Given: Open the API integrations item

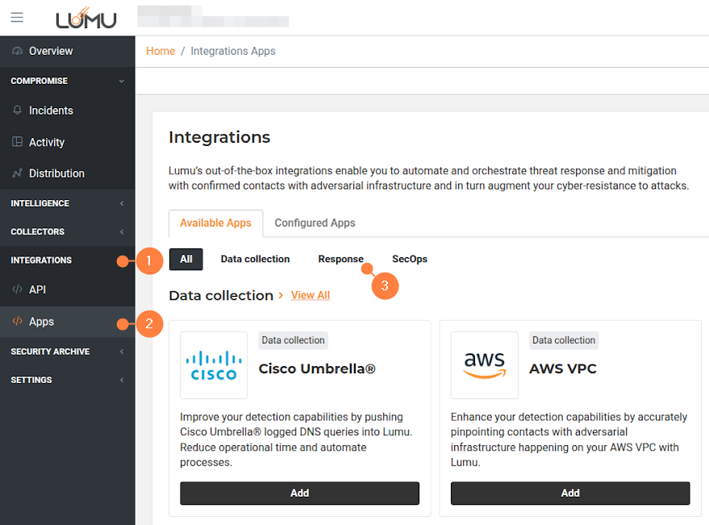Looking at the screenshot, I should [37, 290].
